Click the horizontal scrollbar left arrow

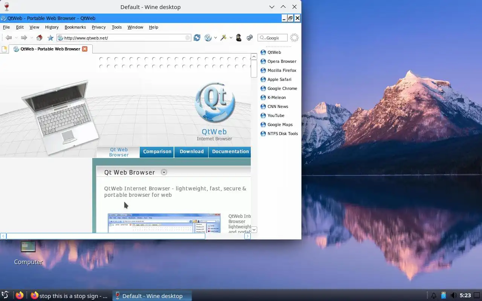click(3, 236)
